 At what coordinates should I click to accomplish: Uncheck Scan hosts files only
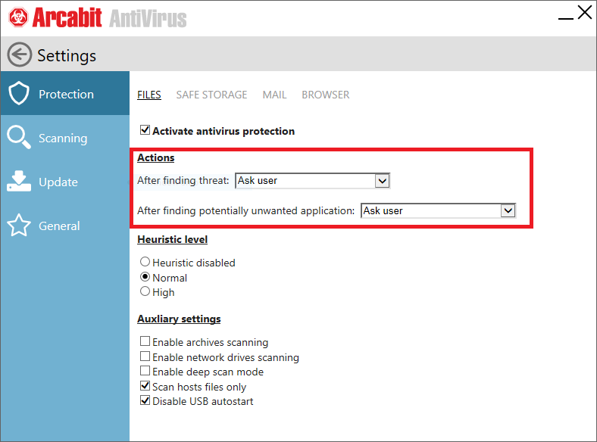click(x=145, y=386)
